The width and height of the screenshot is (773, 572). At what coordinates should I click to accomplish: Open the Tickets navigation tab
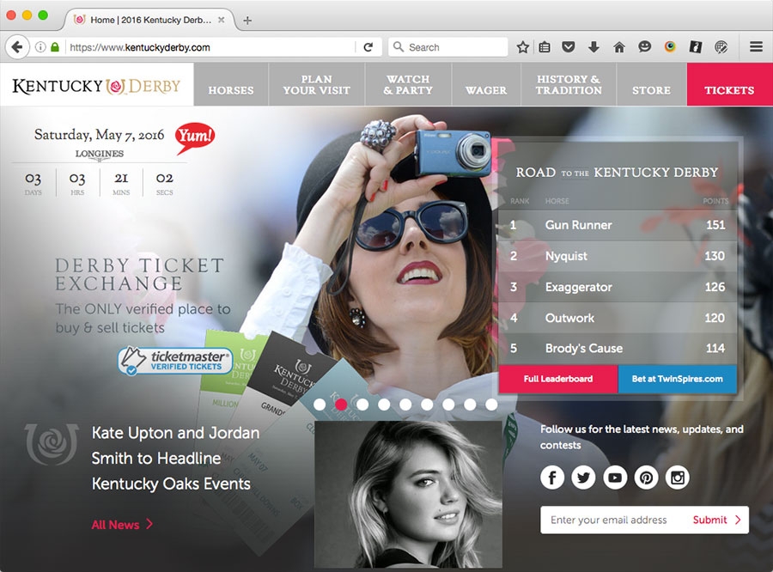(729, 89)
